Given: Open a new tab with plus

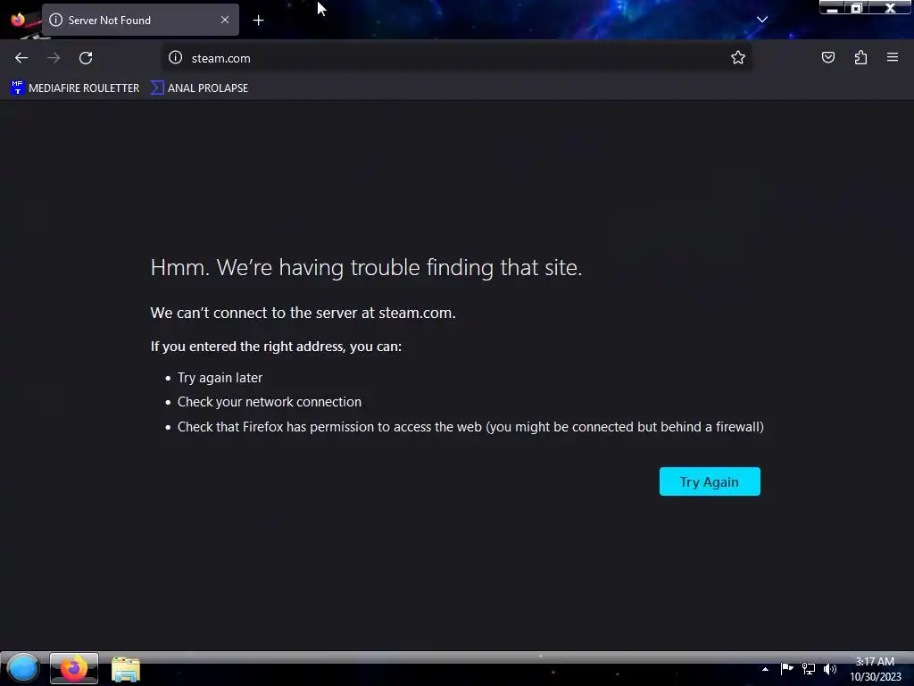Looking at the screenshot, I should point(258,21).
